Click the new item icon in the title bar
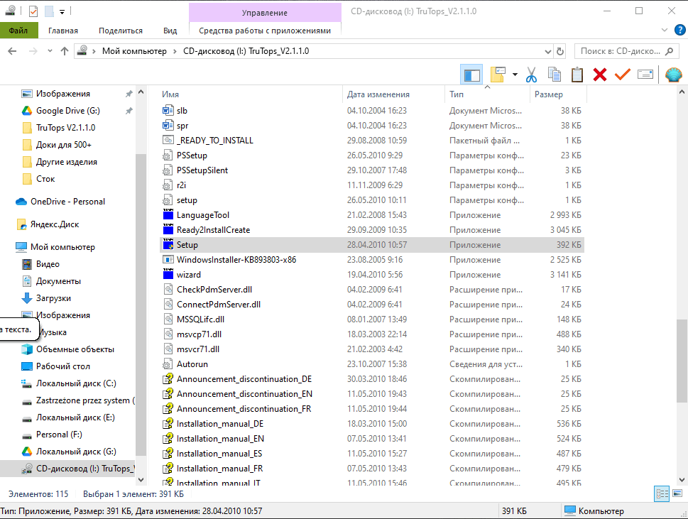Screen dimensions: 688x519 coord(49,11)
